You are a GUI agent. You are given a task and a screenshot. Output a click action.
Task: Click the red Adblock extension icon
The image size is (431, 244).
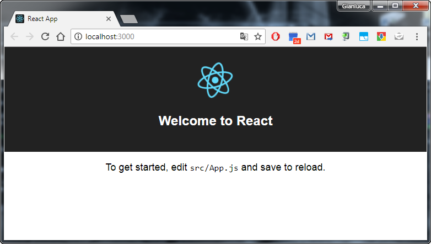[x=276, y=36]
